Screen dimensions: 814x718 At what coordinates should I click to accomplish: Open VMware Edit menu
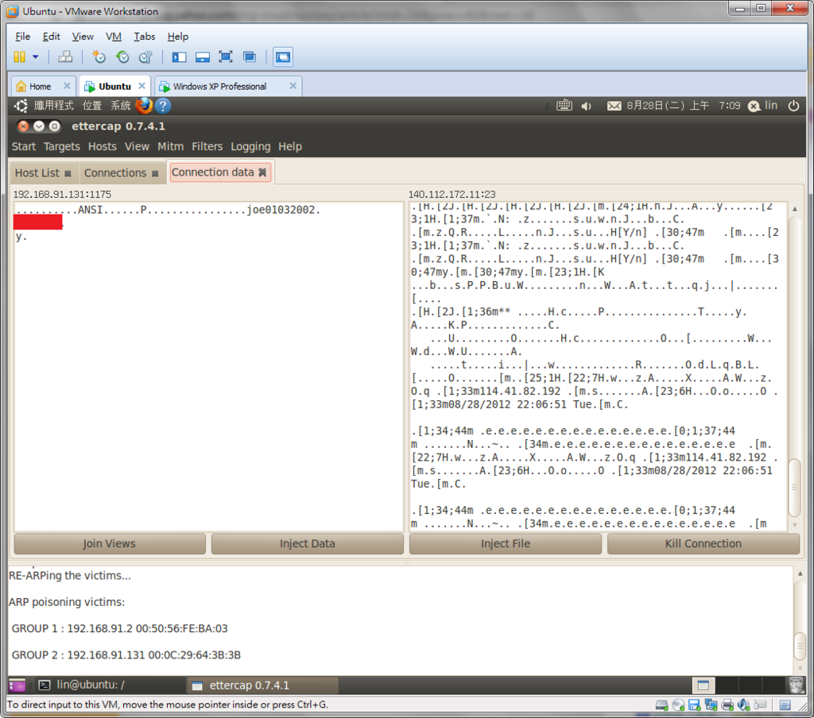51,37
